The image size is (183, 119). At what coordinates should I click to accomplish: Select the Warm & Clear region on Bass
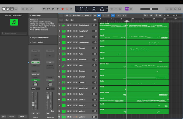[x=134, y=65]
